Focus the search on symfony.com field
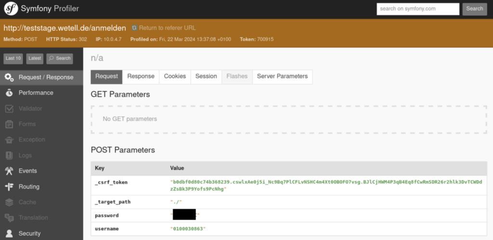 pos(417,9)
